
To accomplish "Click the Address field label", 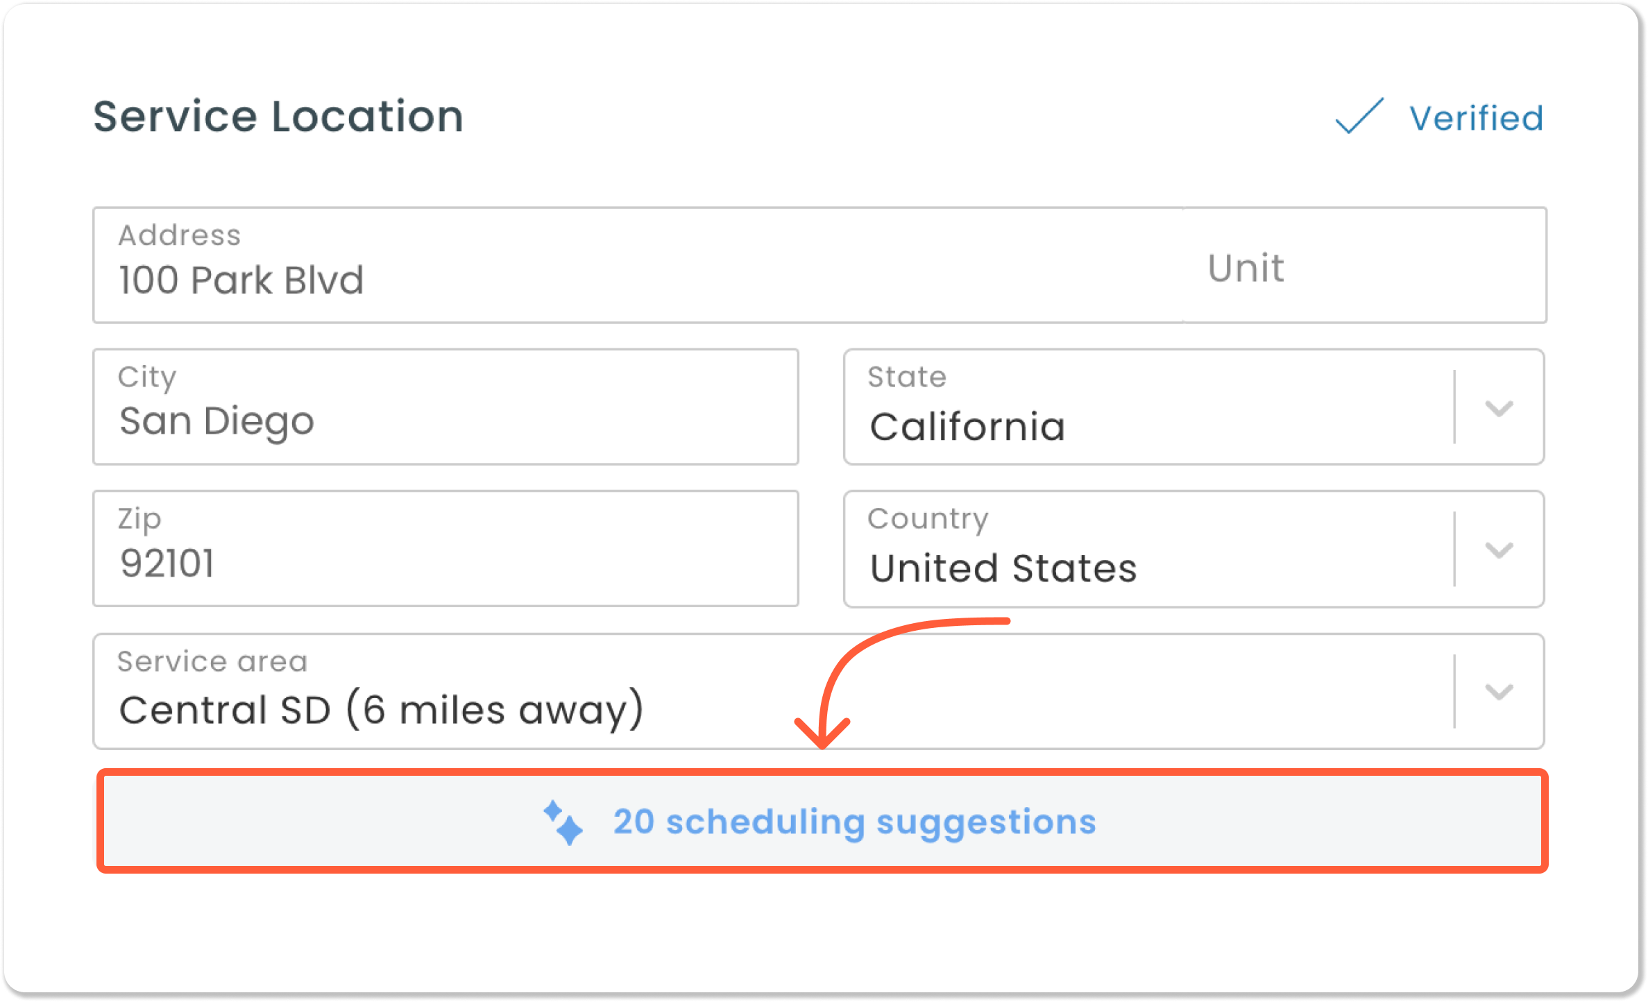I will (180, 235).
